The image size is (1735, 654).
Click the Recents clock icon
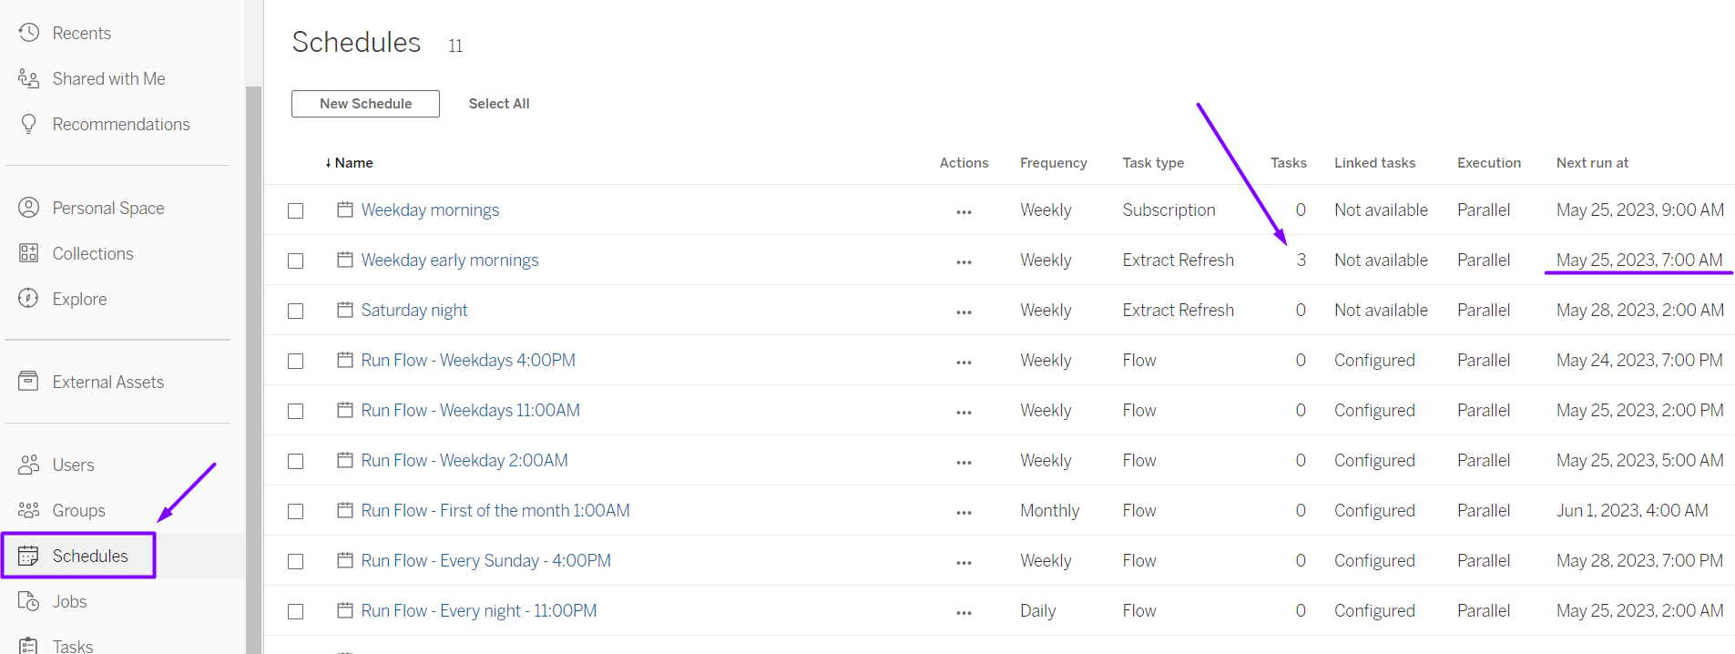click(x=29, y=33)
